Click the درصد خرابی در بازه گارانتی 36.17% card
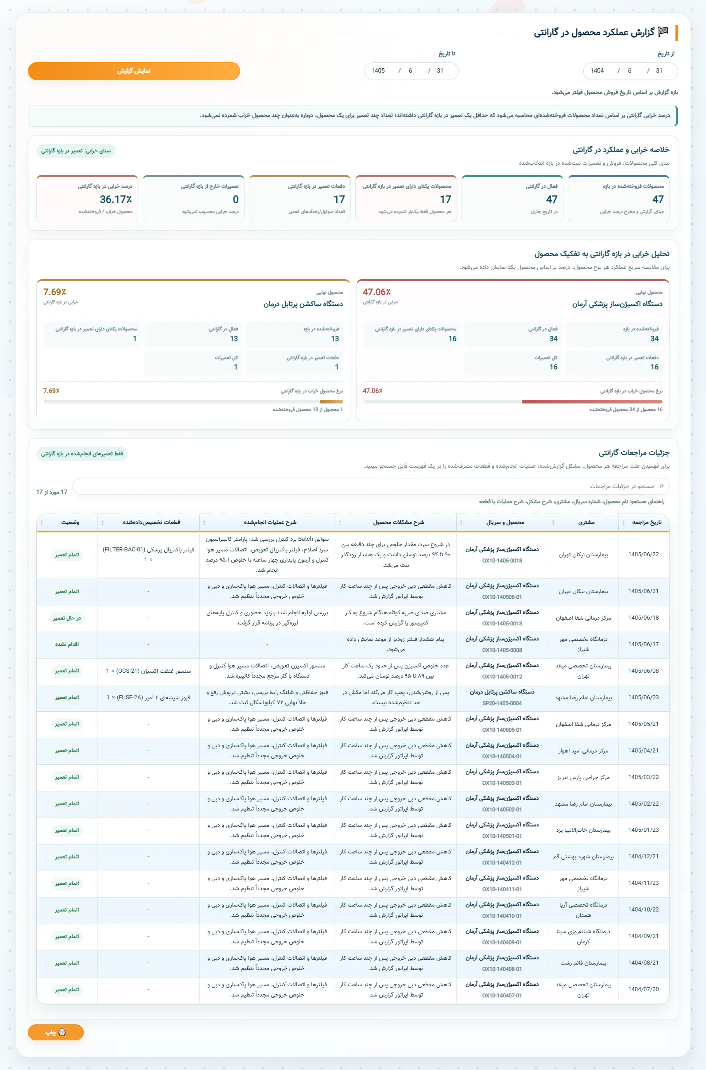This screenshot has width=706, height=1070. [87, 198]
